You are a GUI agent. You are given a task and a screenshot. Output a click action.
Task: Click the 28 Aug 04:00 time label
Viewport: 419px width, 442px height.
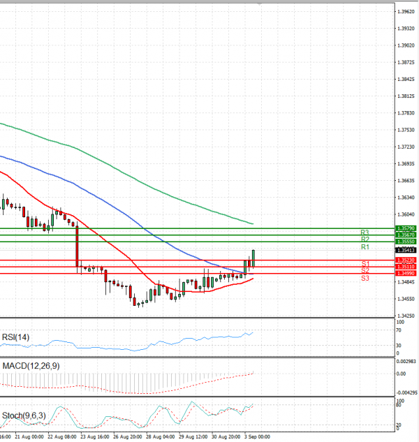[x=161, y=437]
